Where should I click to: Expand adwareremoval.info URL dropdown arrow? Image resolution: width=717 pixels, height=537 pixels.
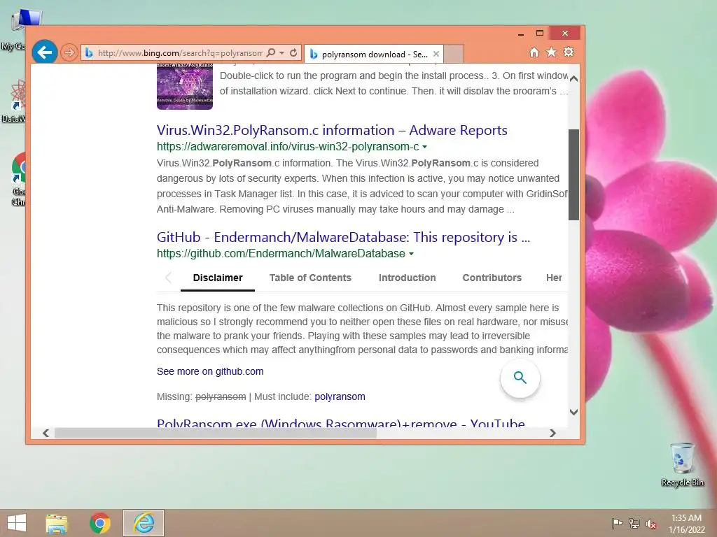coord(425,147)
